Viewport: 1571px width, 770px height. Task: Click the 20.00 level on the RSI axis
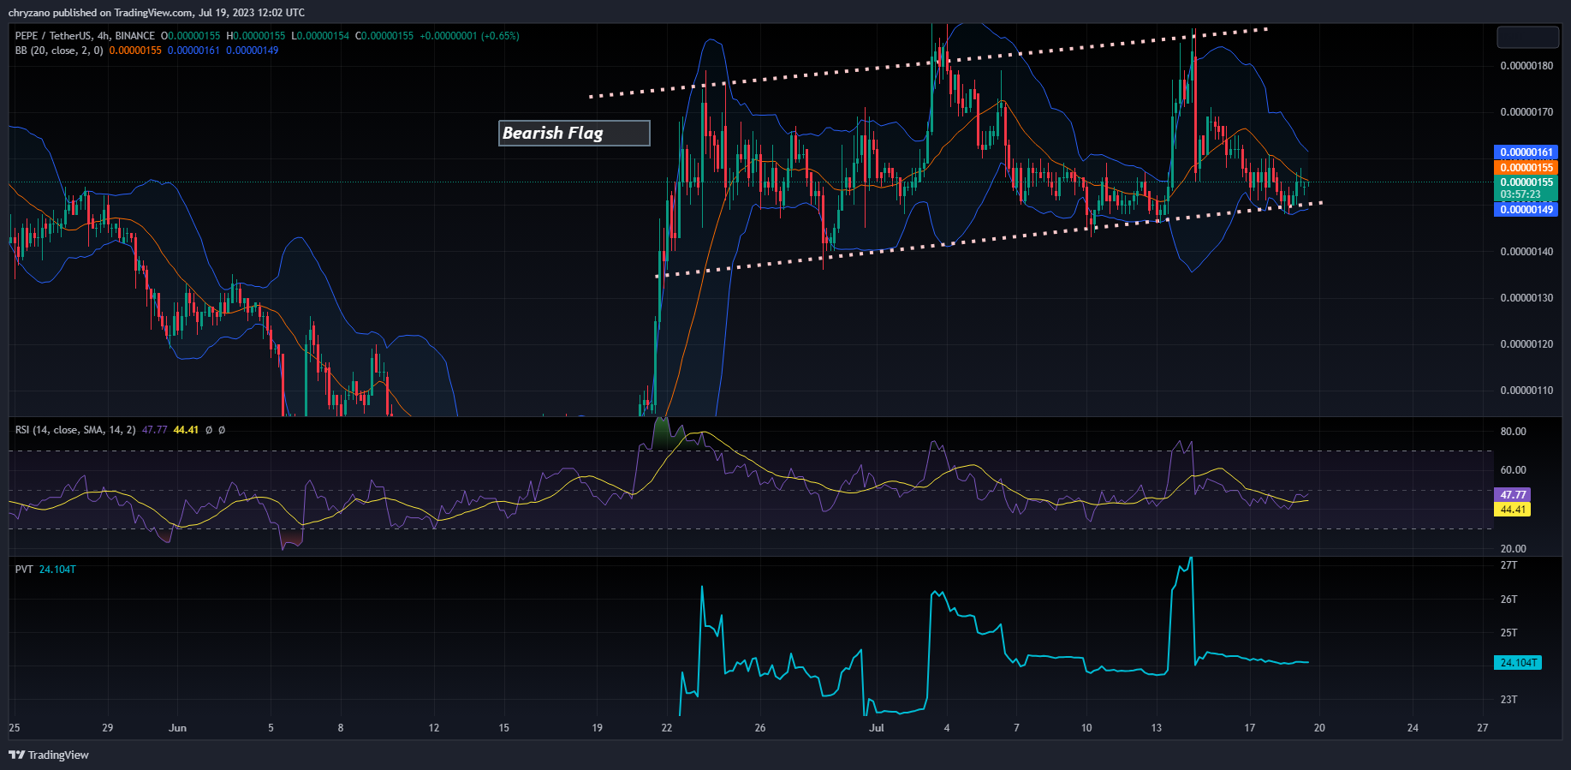tap(1513, 549)
